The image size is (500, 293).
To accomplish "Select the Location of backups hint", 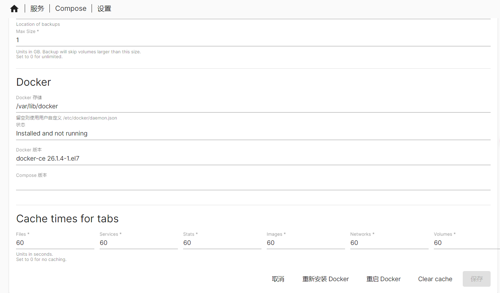I will (38, 24).
